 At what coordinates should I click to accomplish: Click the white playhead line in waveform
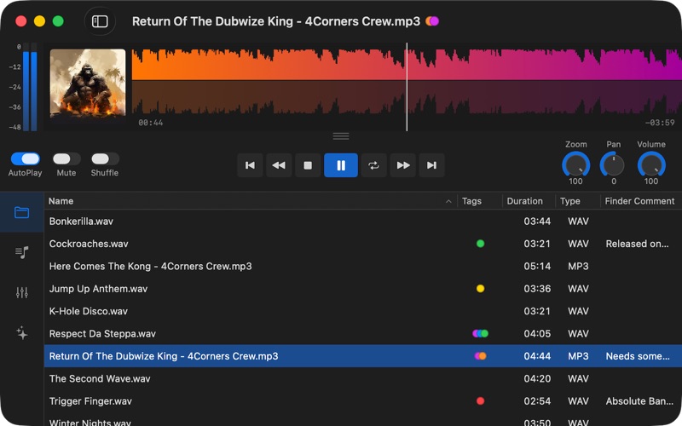(407, 87)
